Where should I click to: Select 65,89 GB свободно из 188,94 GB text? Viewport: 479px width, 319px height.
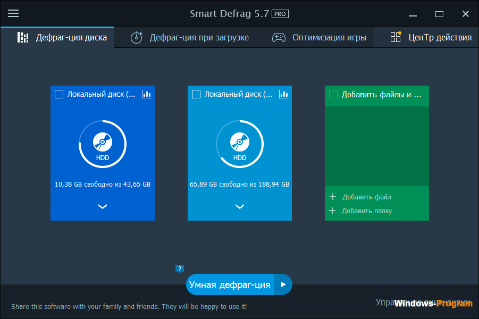pyautogui.click(x=239, y=184)
